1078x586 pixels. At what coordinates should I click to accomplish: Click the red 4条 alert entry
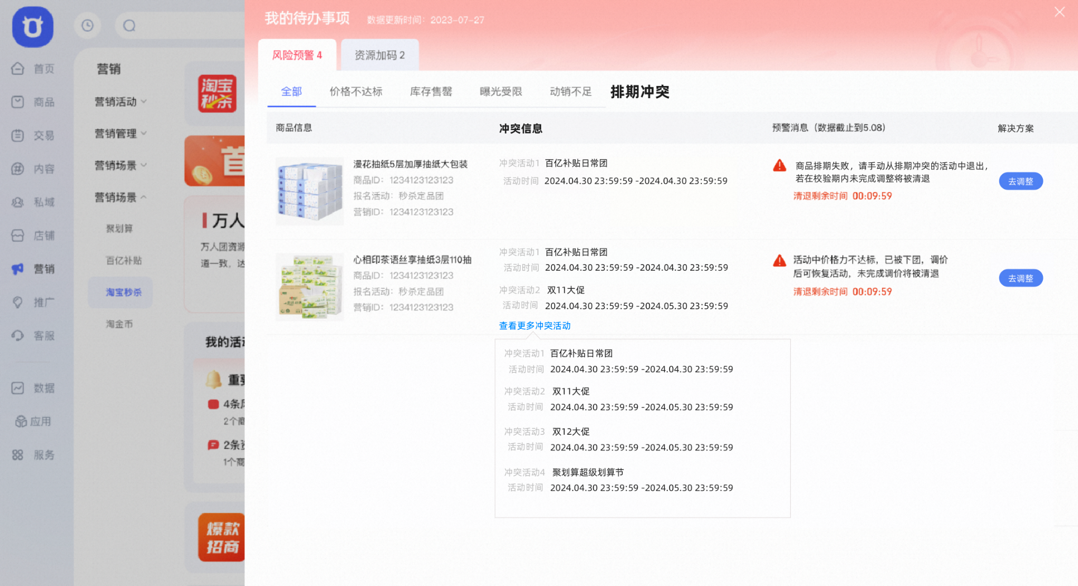pos(226,404)
